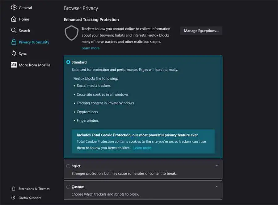Select the Custom protection radio button

pyautogui.click(x=68, y=187)
